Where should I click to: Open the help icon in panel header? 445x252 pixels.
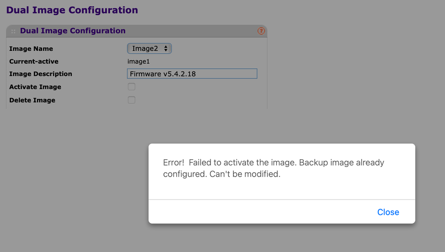(261, 31)
